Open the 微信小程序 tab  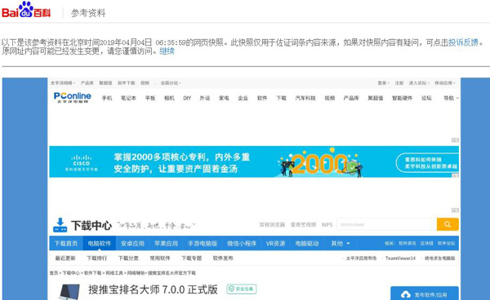click(x=242, y=243)
